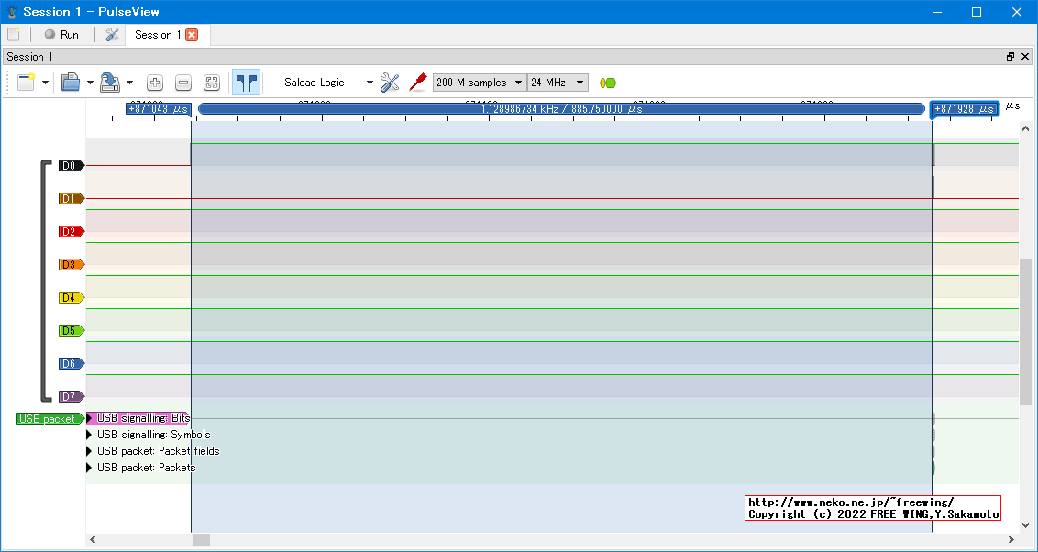Open the Saleae Logic device dropdown

pos(328,83)
